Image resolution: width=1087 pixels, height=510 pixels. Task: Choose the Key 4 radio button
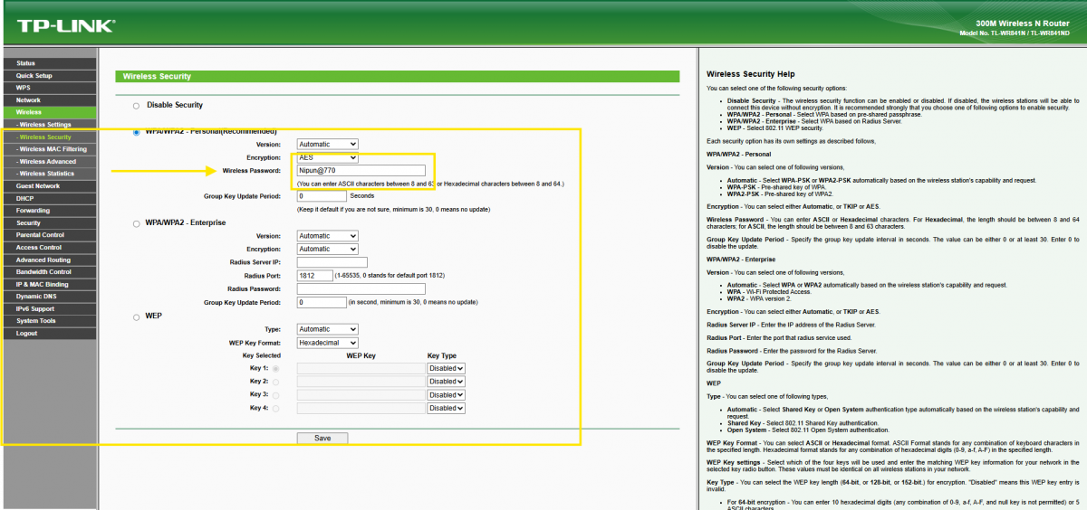[275, 409]
